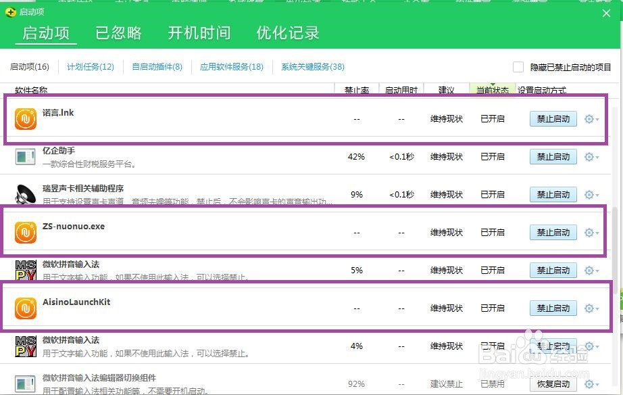Select the 启动项(16) category
Screen dimensions: 623x395
[30, 67]
